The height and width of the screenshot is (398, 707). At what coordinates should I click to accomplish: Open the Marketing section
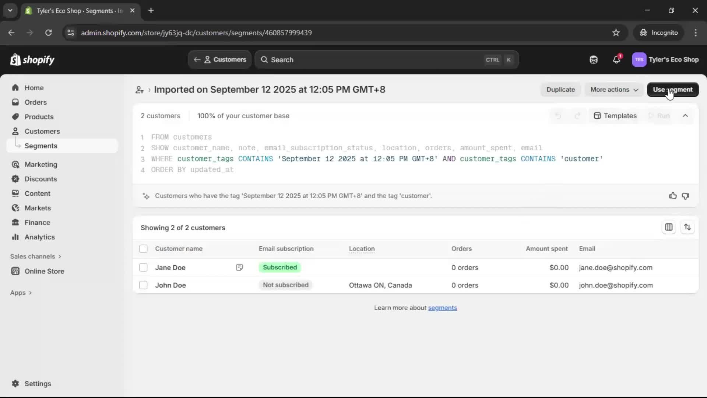[x=41, y=164]
